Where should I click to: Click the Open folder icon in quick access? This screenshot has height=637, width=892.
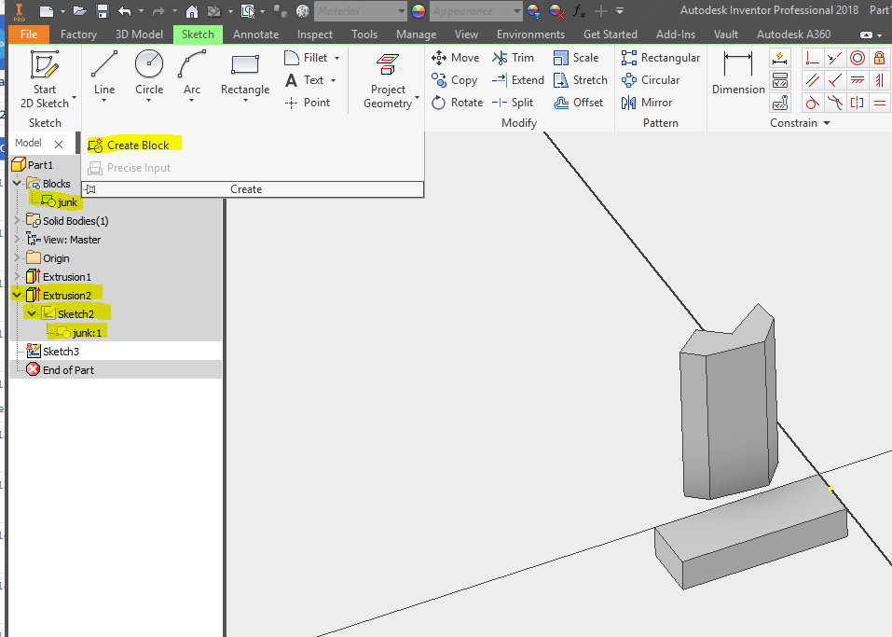pyautogui.click(x=79, y=11)
